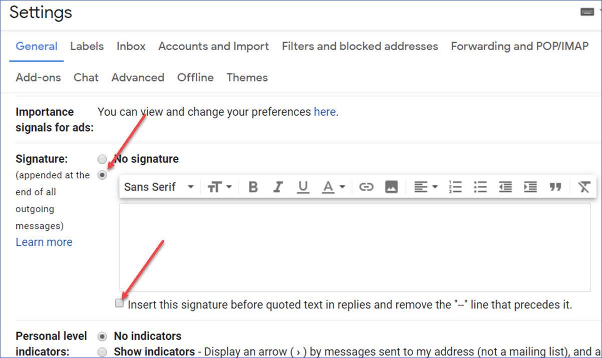Insert a link in the signature editor

(366, 186)
